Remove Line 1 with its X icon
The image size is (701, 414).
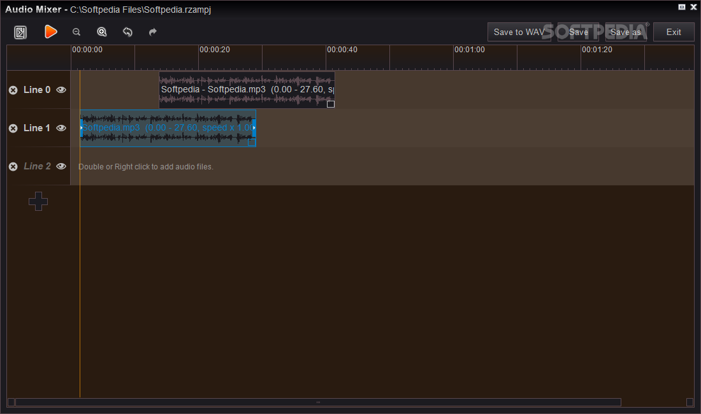(x=13, y=128)
